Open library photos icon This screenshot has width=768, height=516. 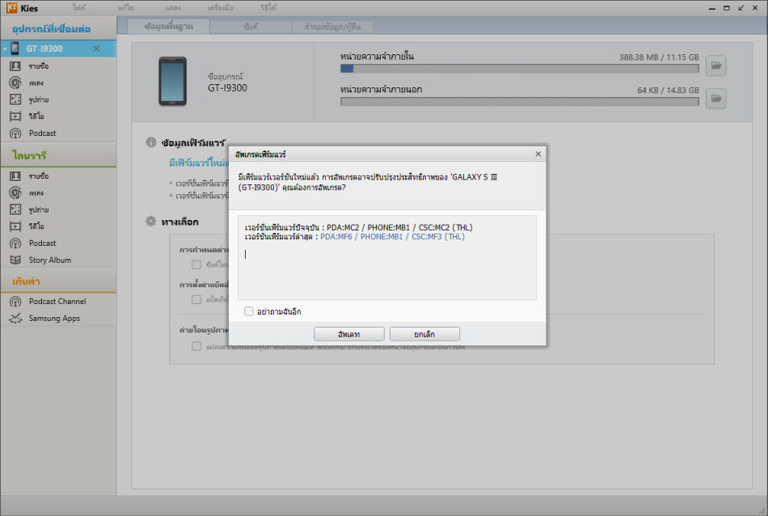(x=15, y=209)
